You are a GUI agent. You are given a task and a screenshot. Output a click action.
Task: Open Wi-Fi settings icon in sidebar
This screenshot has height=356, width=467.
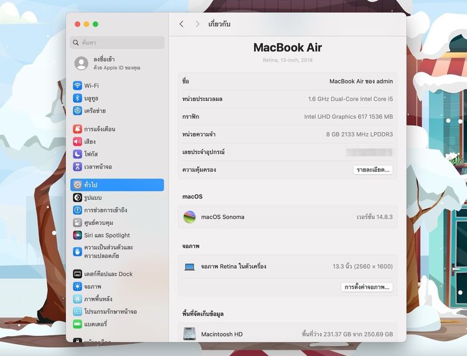coord(77,85)
